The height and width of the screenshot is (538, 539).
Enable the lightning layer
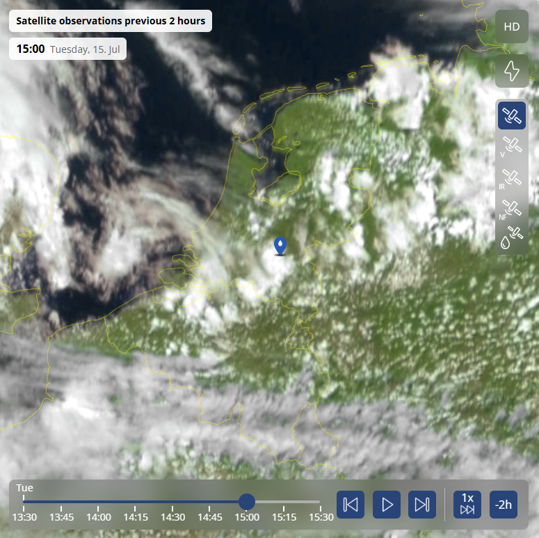click(511, 71)
